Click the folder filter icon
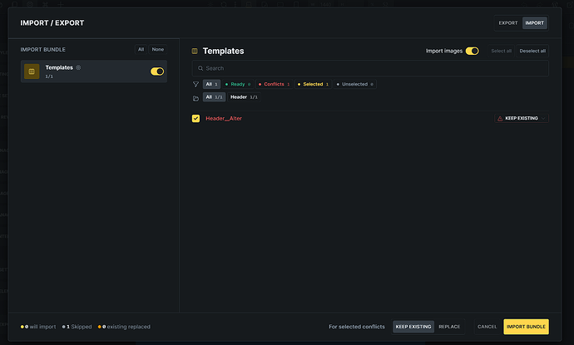574x345 pixels. [195, 98]
